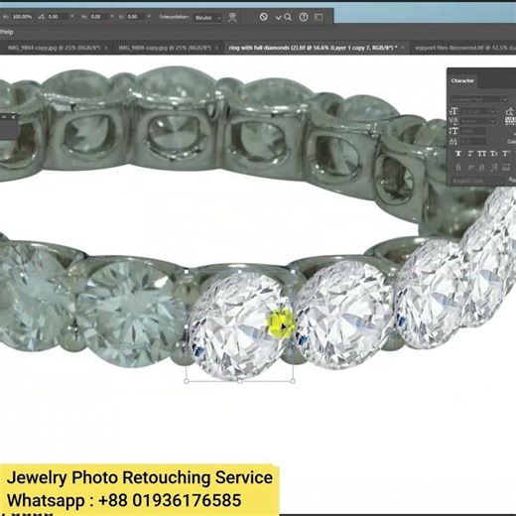516x516 pixels.
Task: Click the yellow highlighted cursor spot on diamond
Action: pyautogui.click(x=280, y=322)
